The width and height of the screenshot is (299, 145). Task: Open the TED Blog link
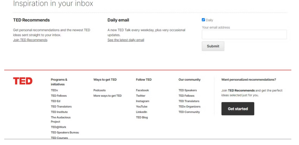[x=142, y=117]
